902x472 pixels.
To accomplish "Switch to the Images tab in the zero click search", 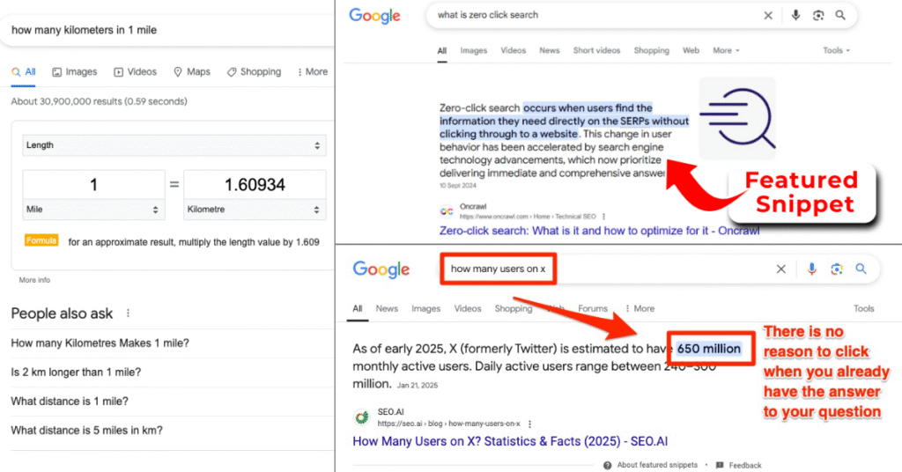I will (473, 50).
